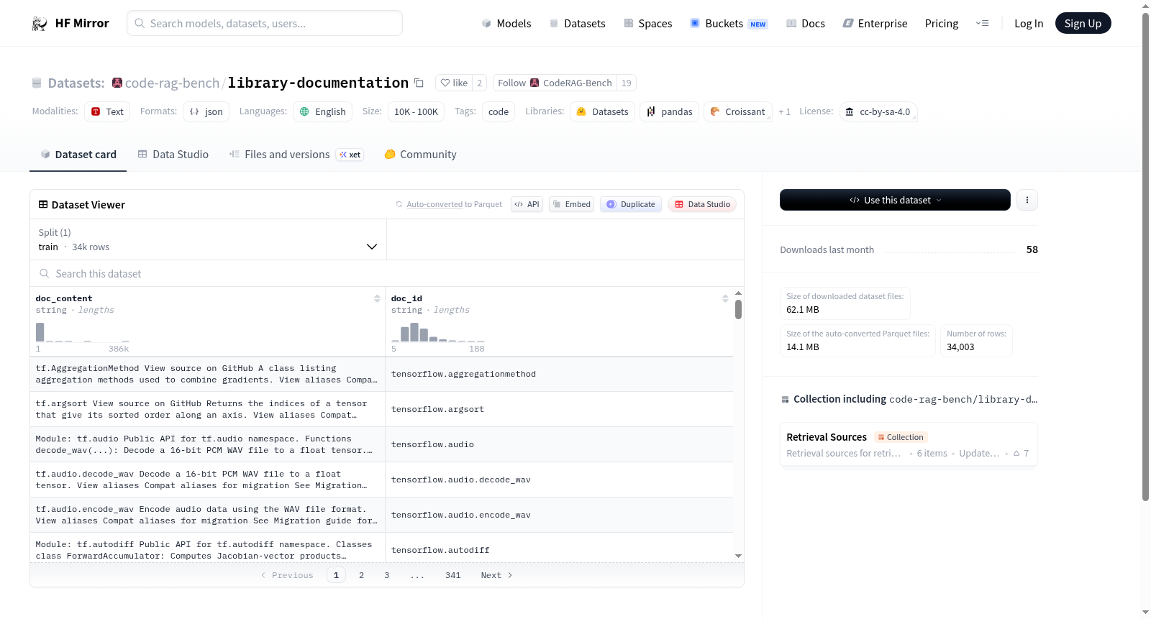The width and height of the screenshot is (1151, 619).
Task: Click the code tag
Action: 499,111
